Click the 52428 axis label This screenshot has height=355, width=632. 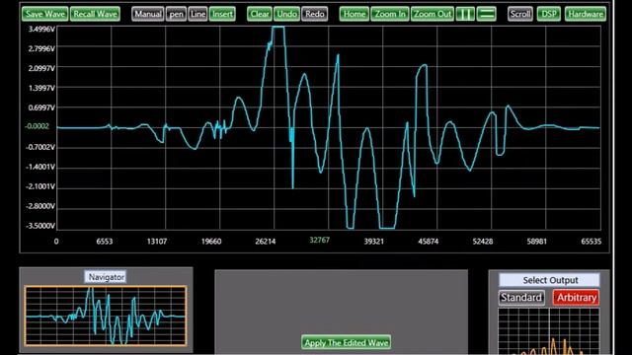click(x=483, y=242)
